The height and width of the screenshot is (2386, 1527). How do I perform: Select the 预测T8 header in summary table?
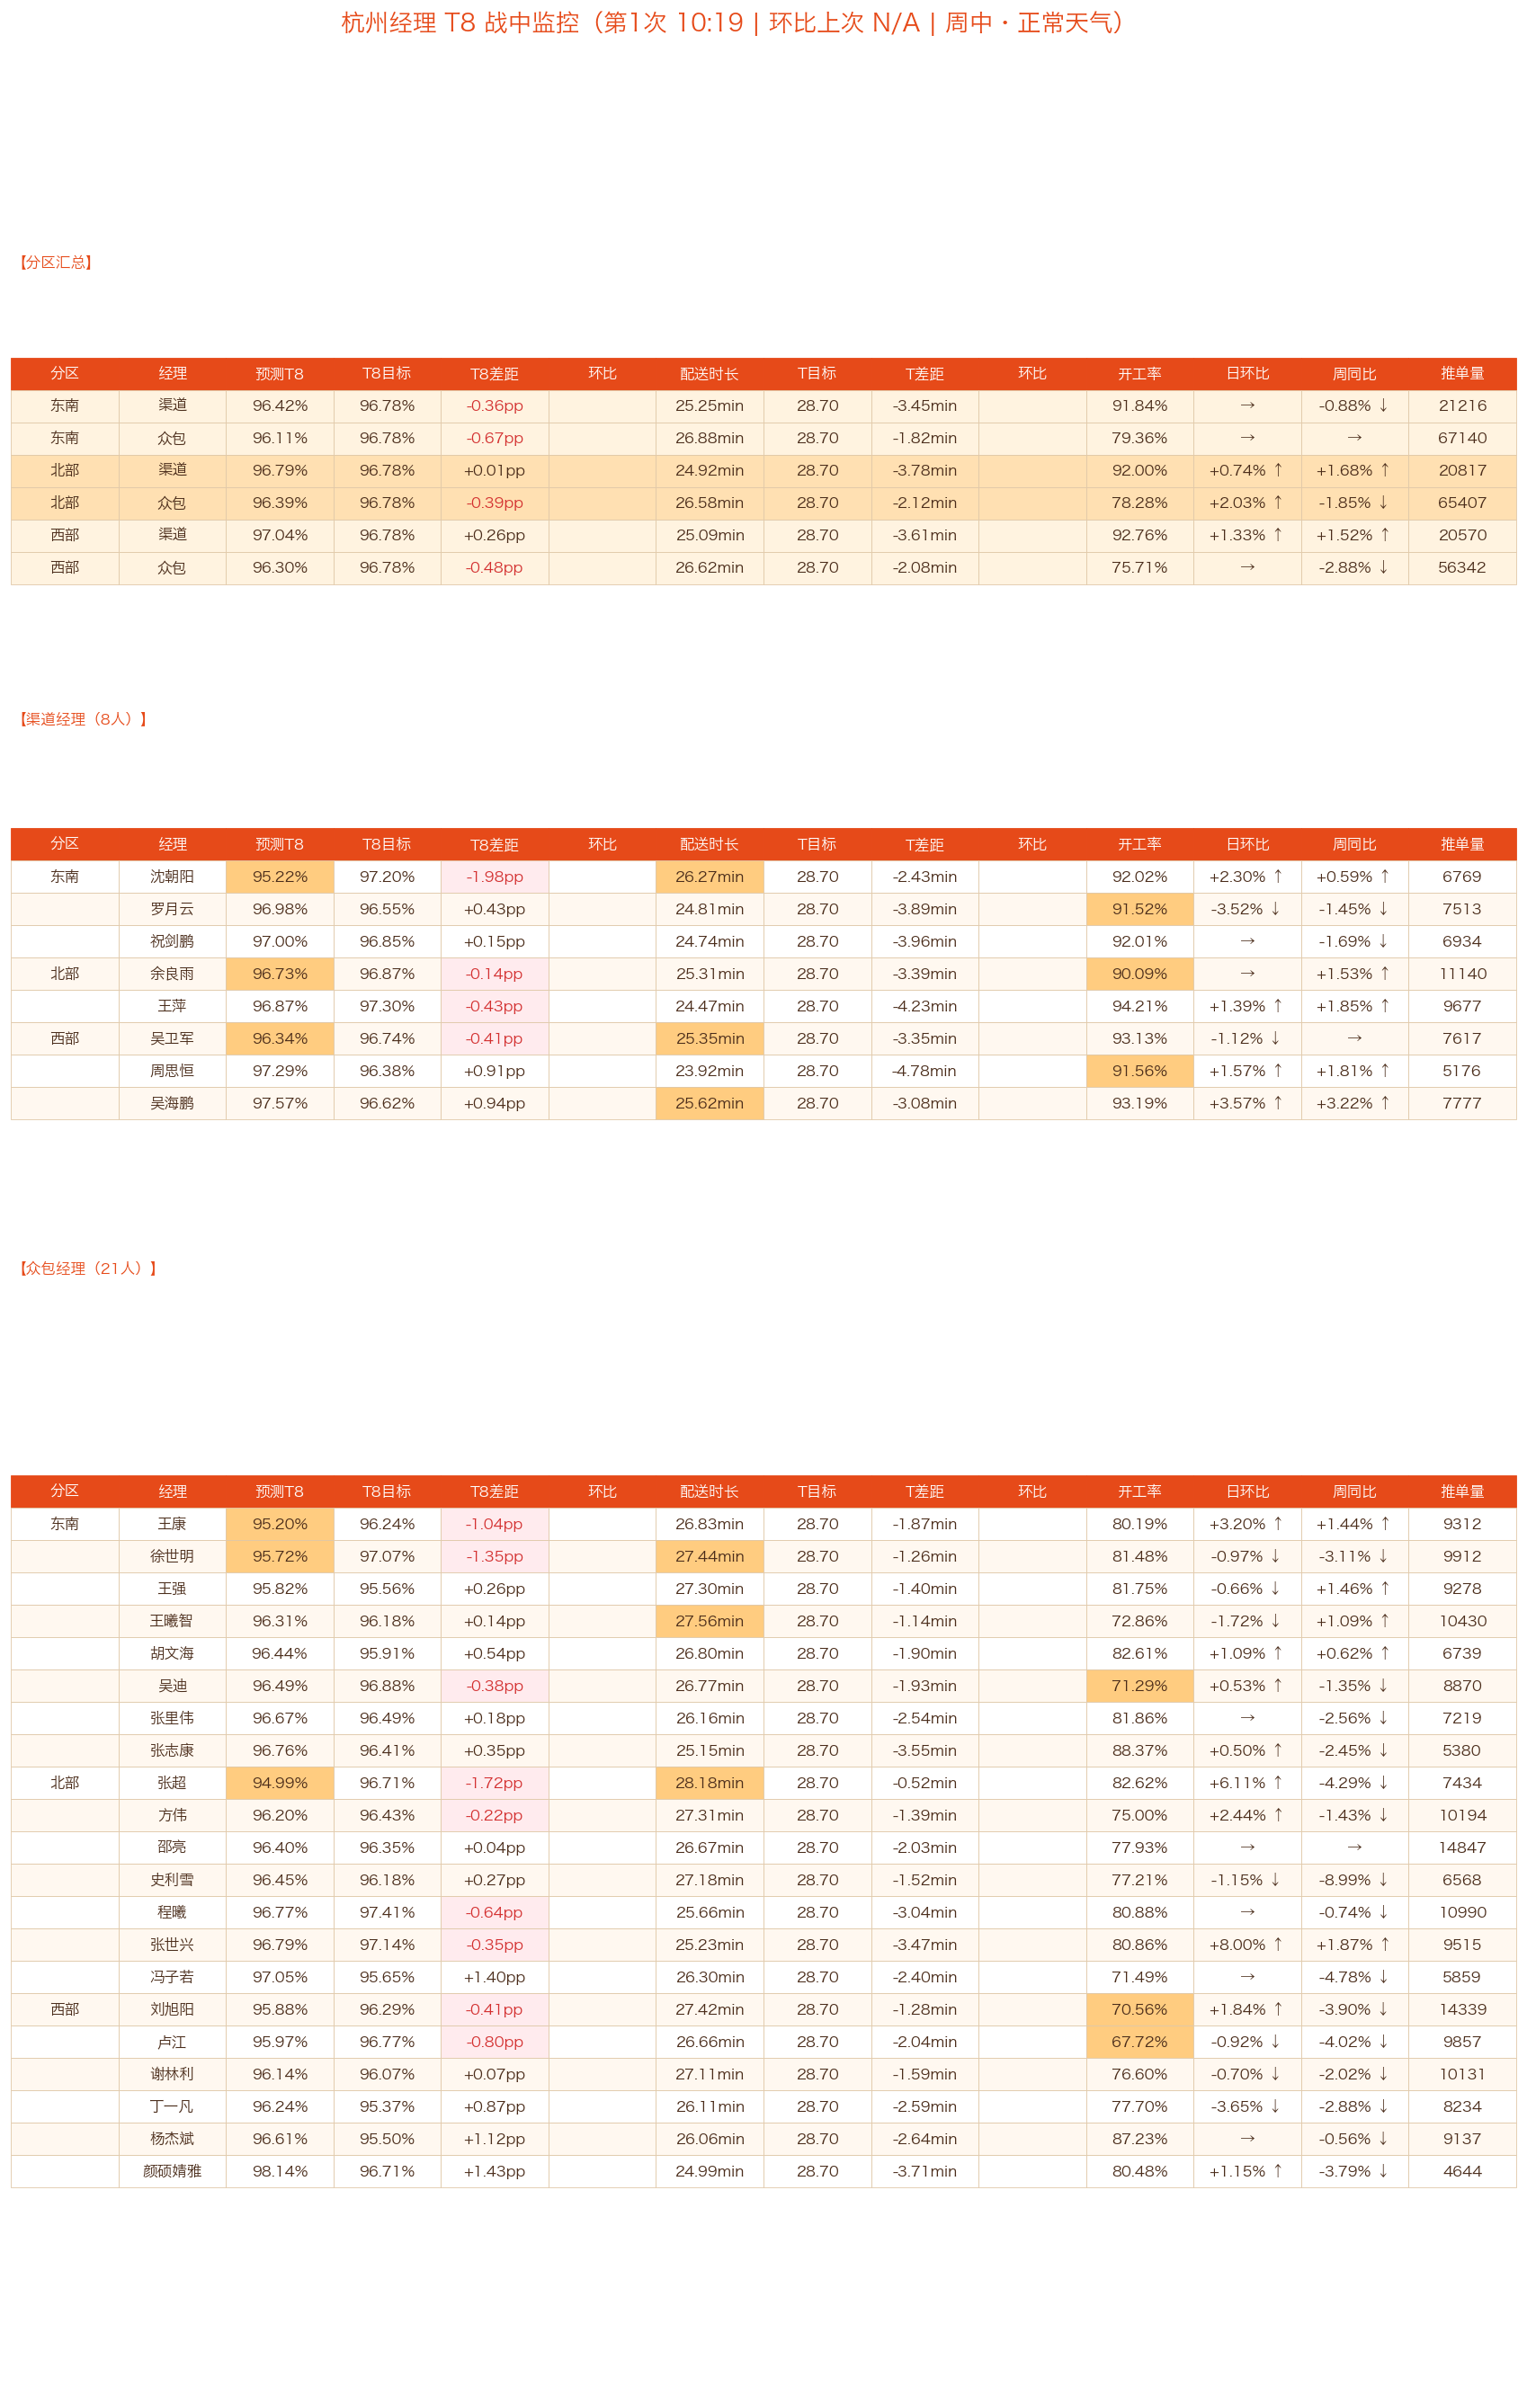click(280, 374)
